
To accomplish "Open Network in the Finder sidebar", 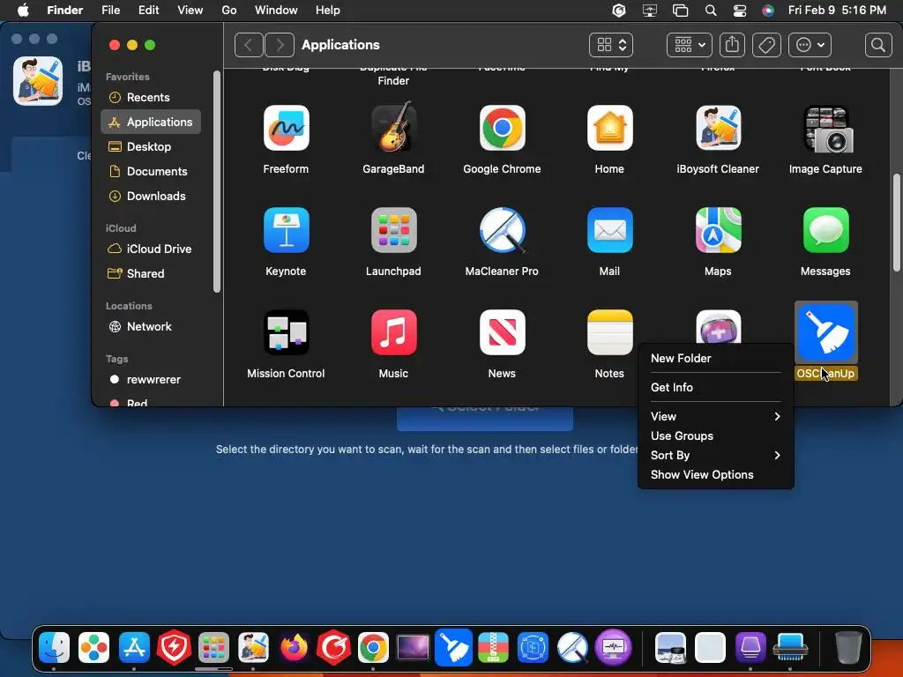I will pyautogui.click(x=151, y=327).
